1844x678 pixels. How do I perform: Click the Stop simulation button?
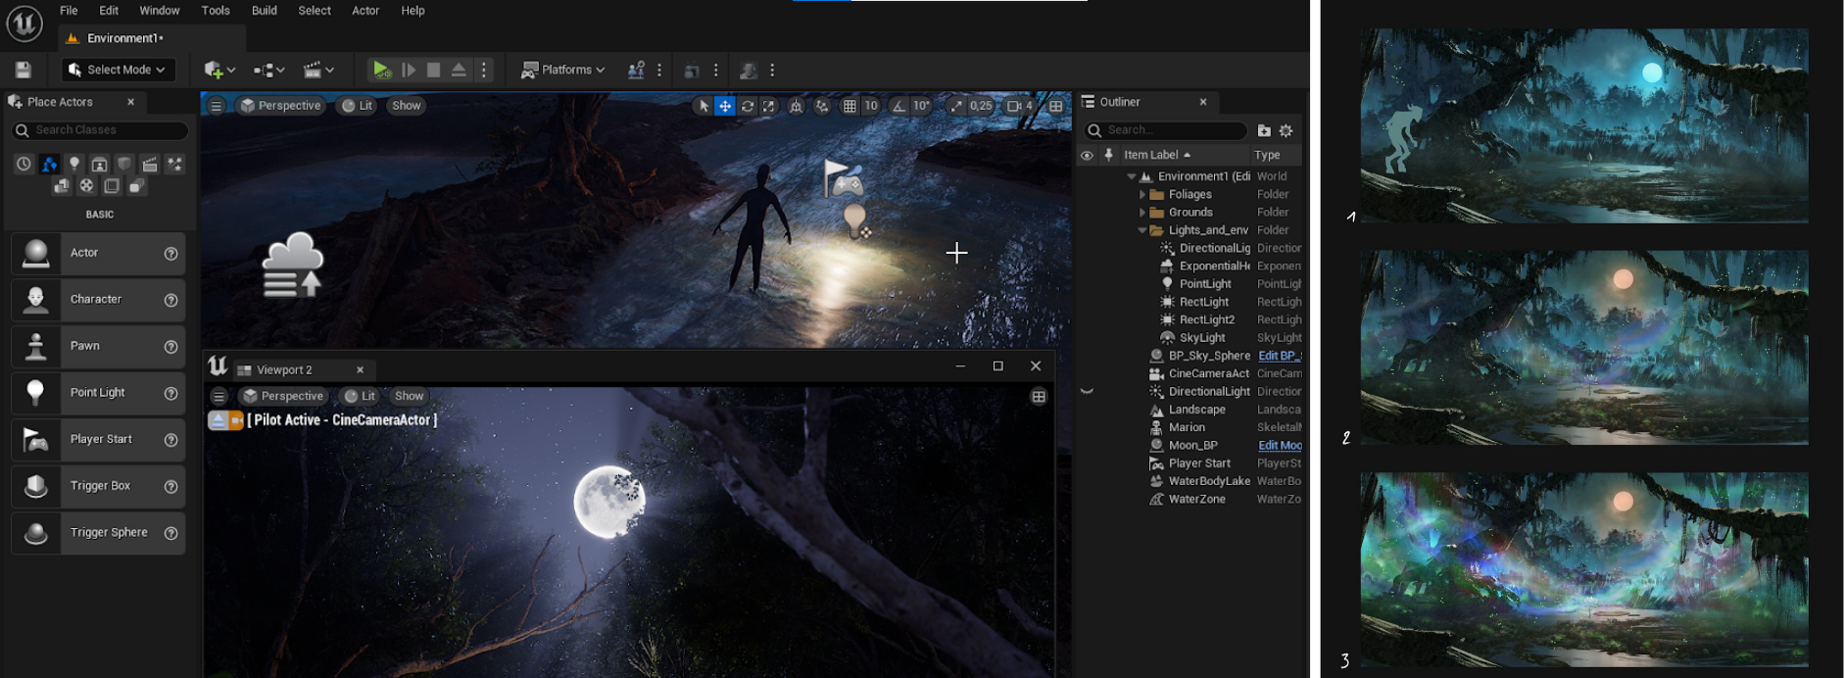click(433, 70)
